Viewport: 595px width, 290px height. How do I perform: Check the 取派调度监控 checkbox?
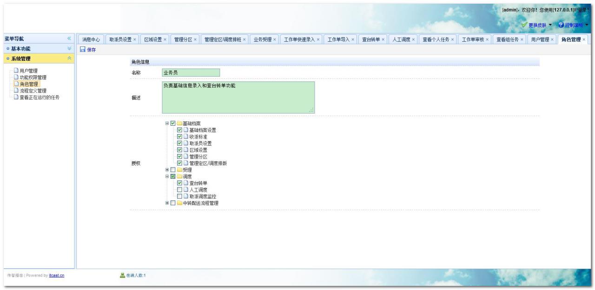tap(179, 196)
